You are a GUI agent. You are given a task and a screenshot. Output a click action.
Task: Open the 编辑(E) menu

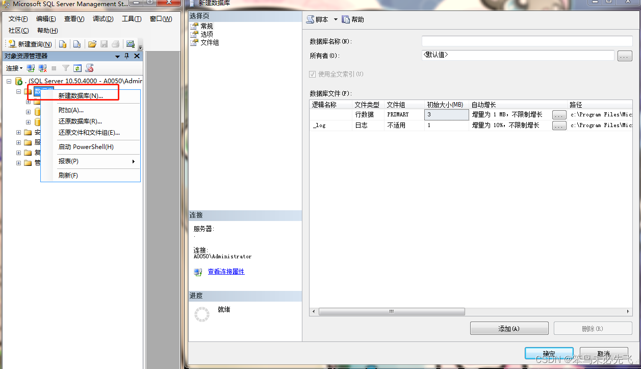(x=46, y=19)
